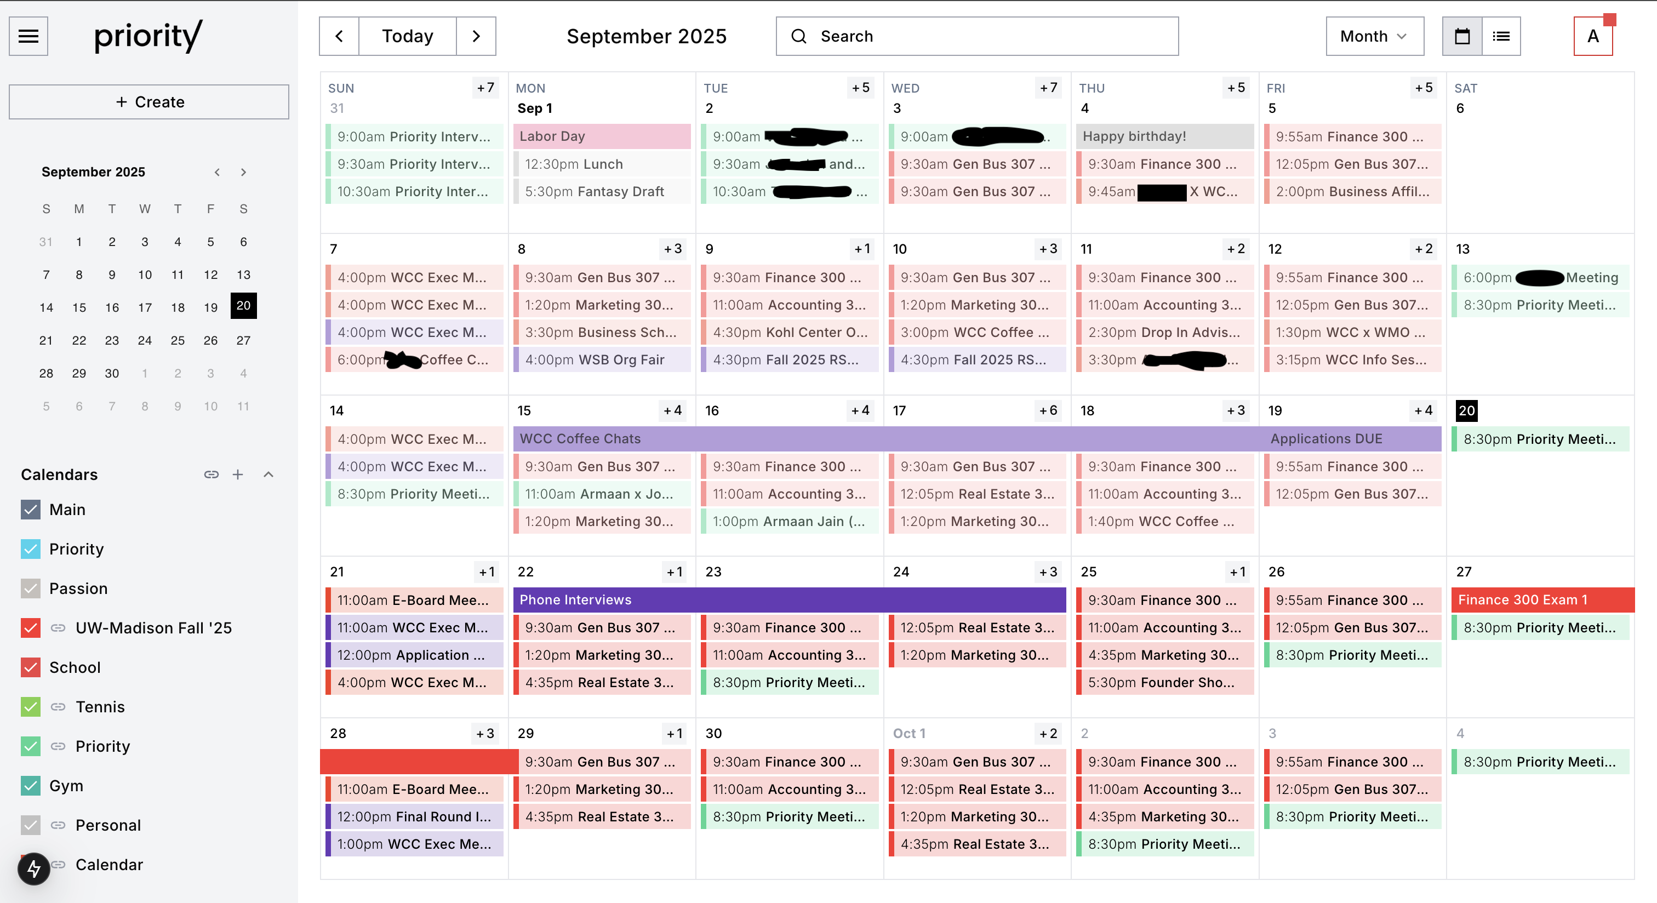
Task: Go to next month with the right arrow
Action: pyautogui.click(x=476, y=36)
